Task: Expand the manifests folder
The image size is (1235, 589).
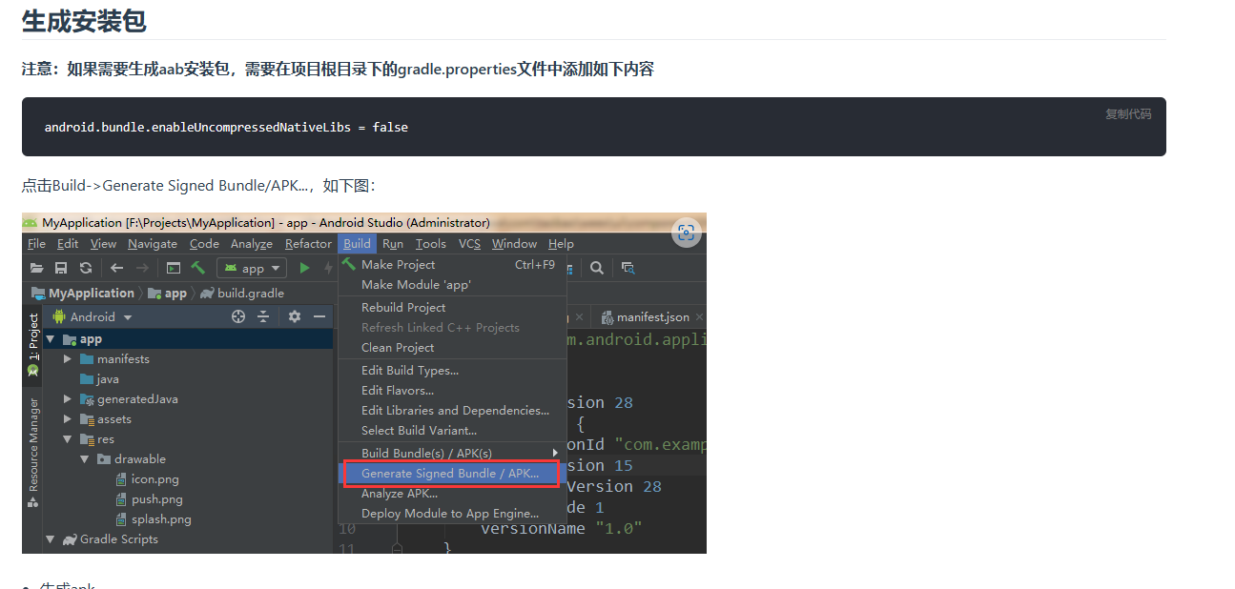Action: click(66, 358)
